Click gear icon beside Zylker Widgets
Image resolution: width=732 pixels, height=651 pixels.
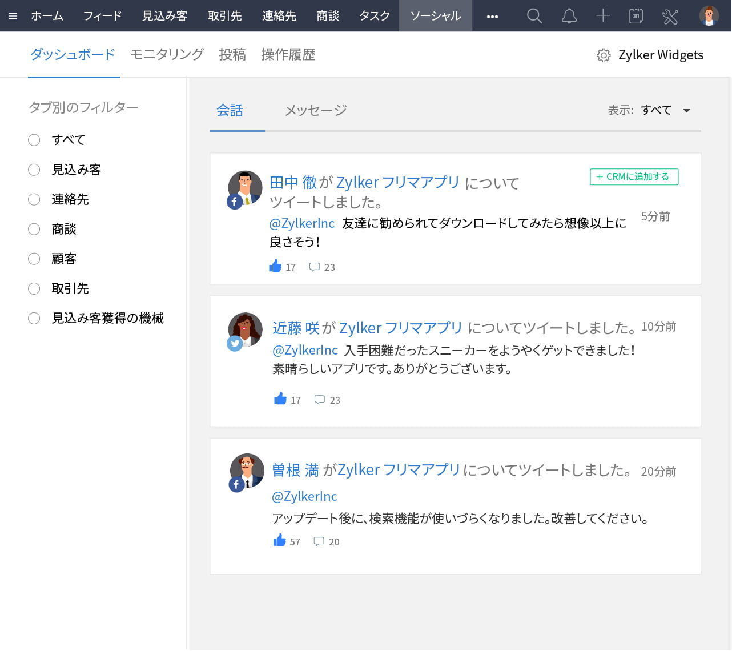[x=604, y=55]
